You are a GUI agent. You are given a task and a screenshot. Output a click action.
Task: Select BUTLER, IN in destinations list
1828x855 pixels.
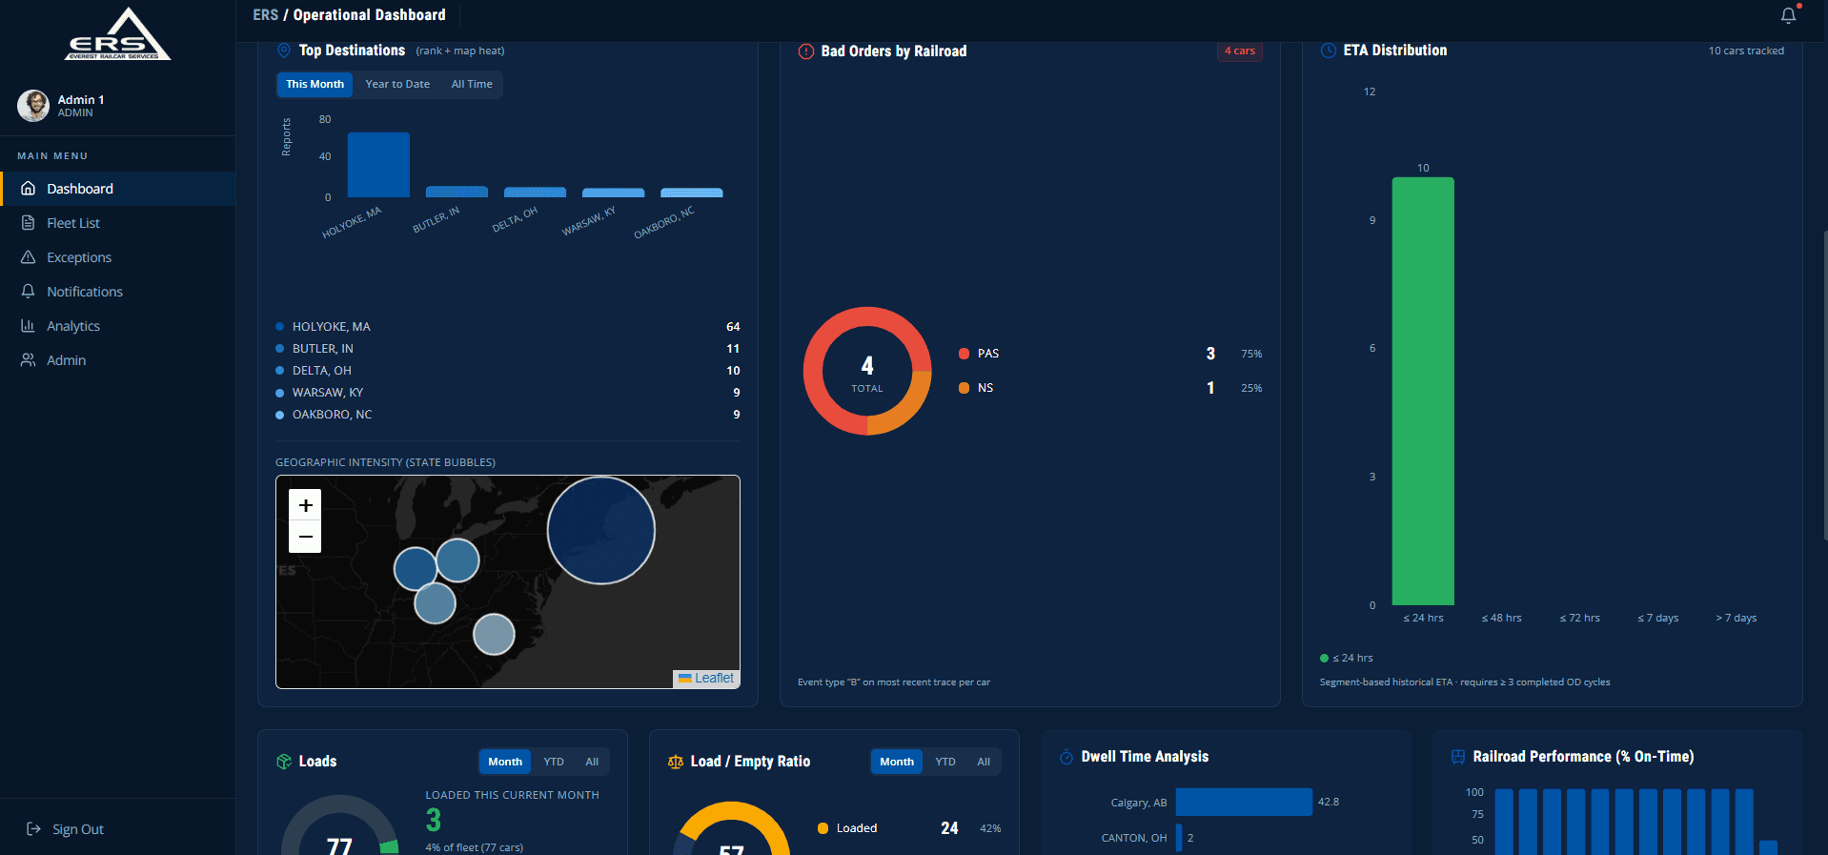coord(508,349)
